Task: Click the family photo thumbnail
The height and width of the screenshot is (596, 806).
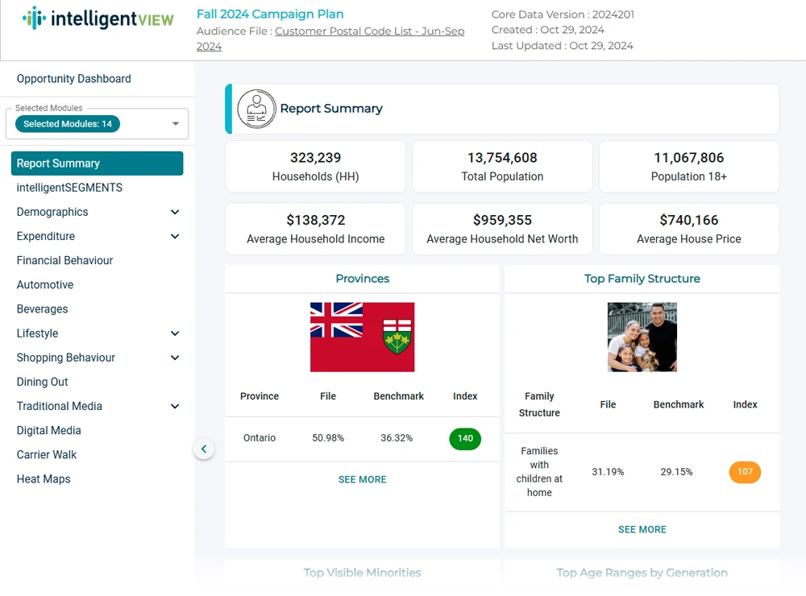Action: [642, 337]
